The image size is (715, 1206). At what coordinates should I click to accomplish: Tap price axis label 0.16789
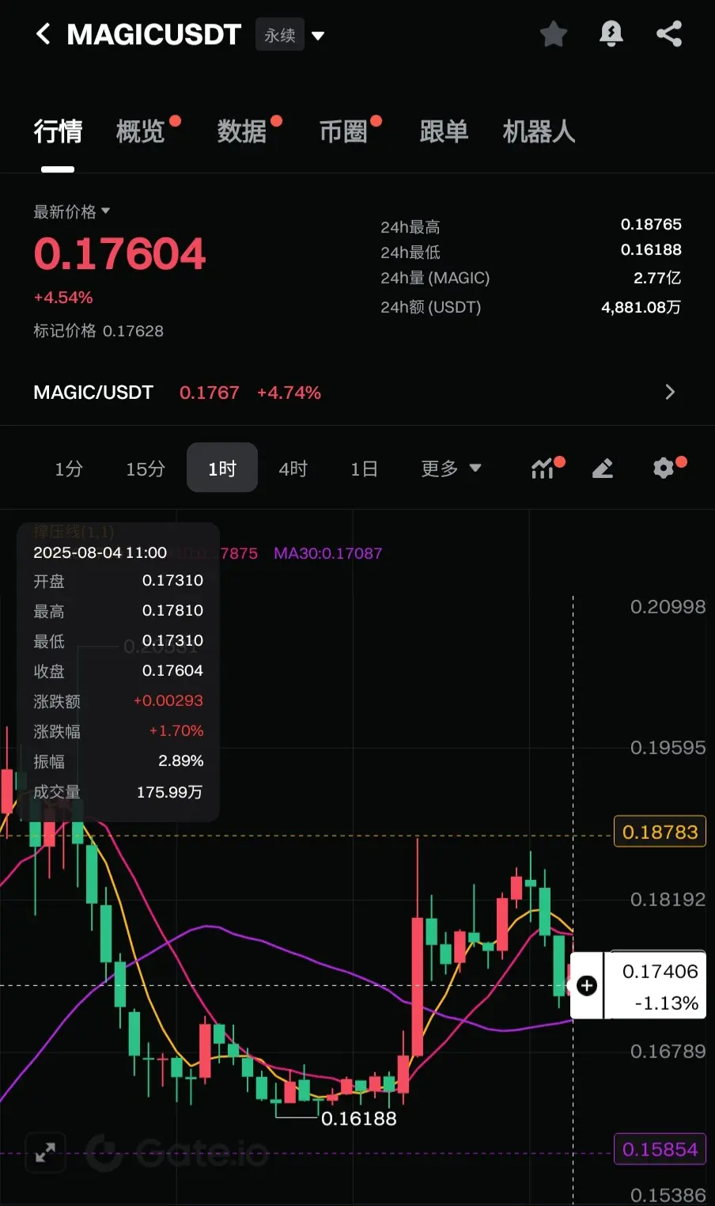point(668,1052)
